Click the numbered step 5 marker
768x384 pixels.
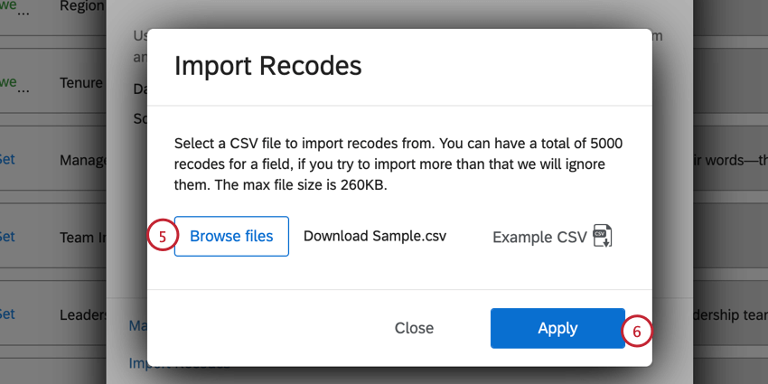pyautogui.click(x=161, y=237)
